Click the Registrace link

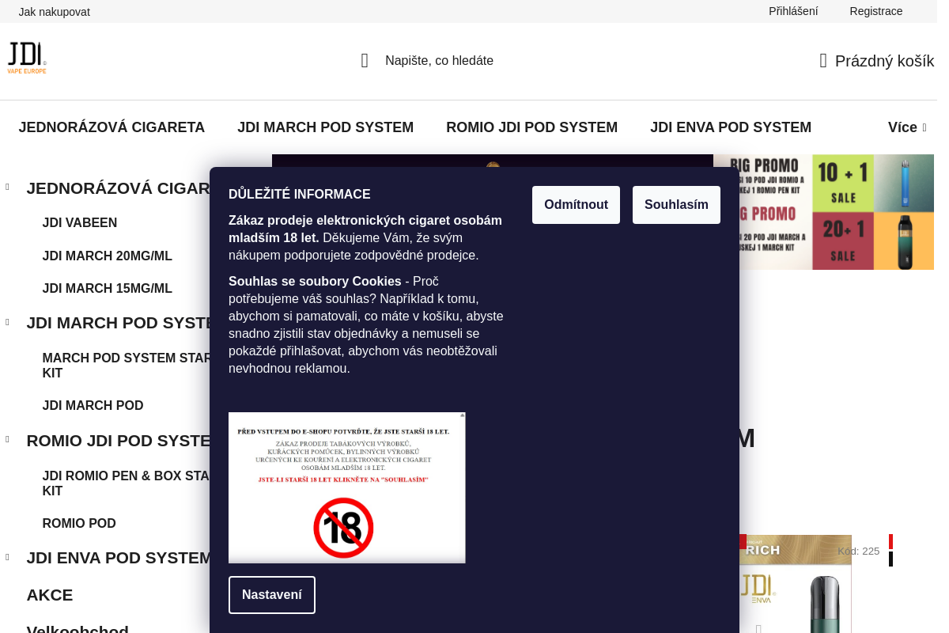876,11
